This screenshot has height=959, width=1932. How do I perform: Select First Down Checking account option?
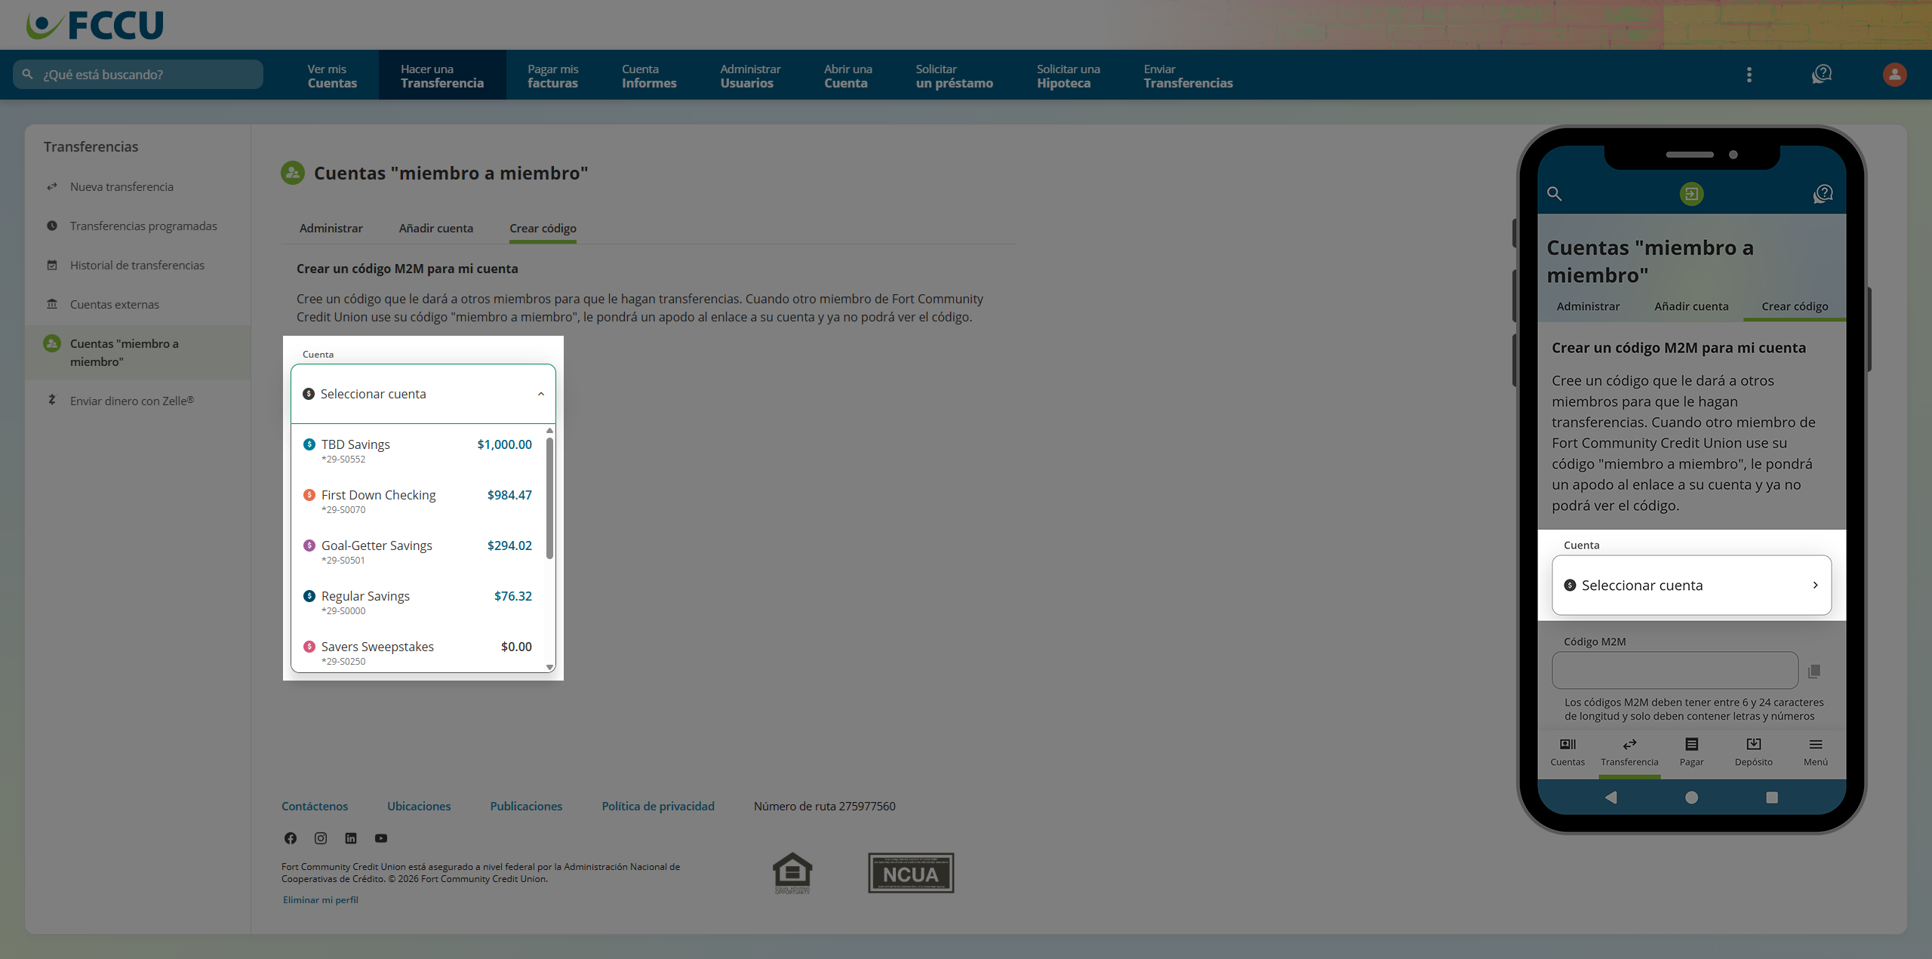click(417, 501)
